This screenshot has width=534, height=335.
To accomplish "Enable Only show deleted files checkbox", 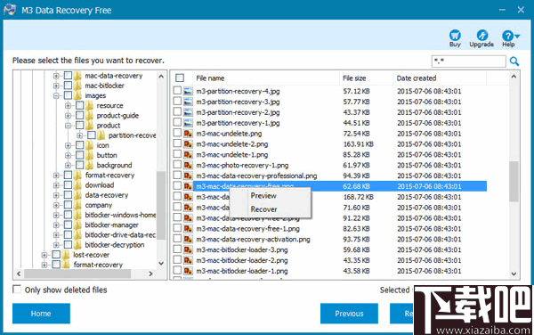I will tap(17, 289).
